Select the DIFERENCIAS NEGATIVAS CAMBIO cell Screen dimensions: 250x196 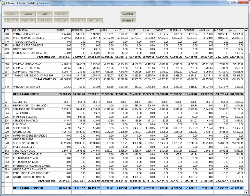click(34, 166)
